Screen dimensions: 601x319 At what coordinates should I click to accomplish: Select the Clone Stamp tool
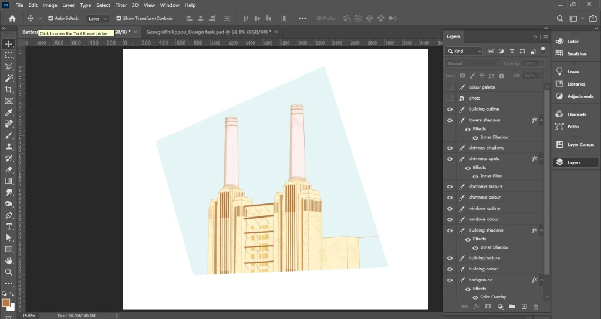point(9,147)
